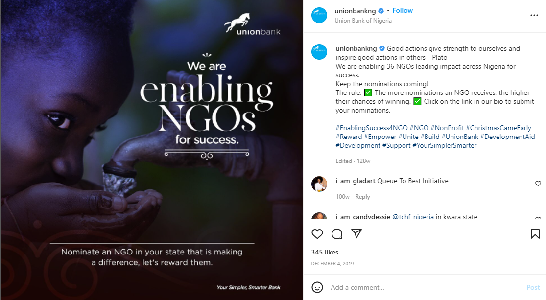Open the three-dot more options menu
This screenshot has height=300, width=546.
[534, 15]
